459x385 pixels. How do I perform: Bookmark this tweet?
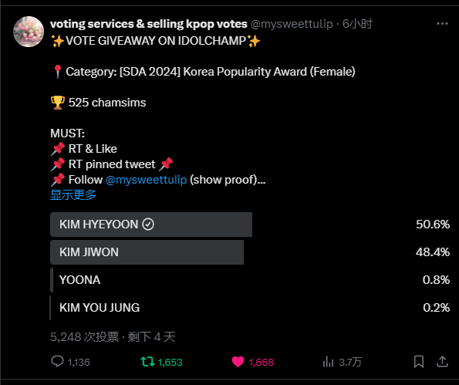coord(419,362)
